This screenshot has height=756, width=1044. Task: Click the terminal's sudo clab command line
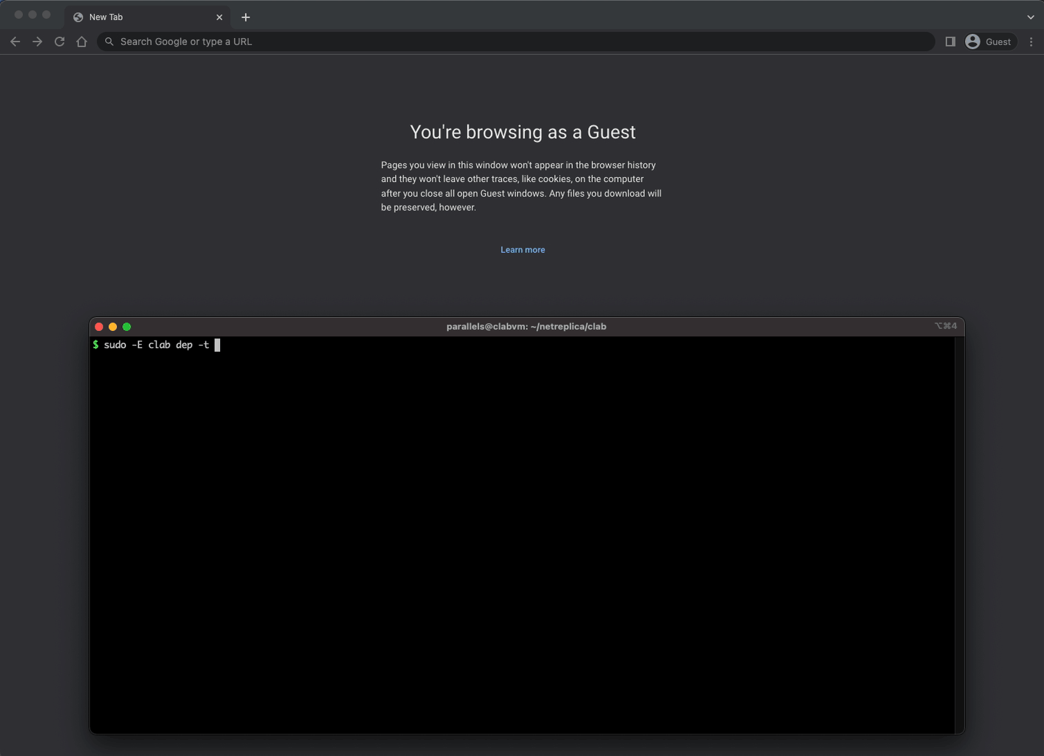click(156, 345)
